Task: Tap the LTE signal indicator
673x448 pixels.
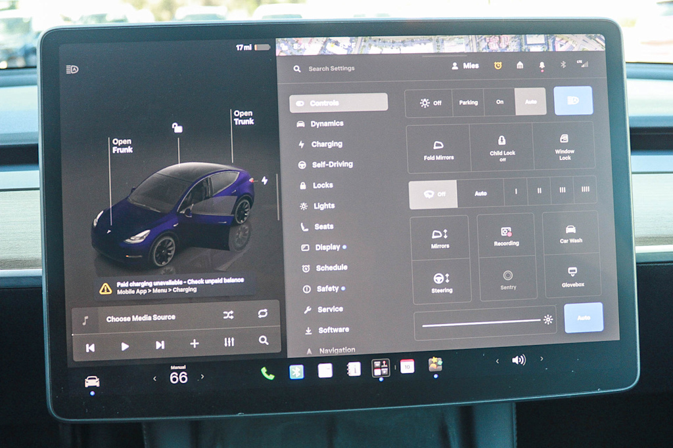Action: (x=582, y=64)
